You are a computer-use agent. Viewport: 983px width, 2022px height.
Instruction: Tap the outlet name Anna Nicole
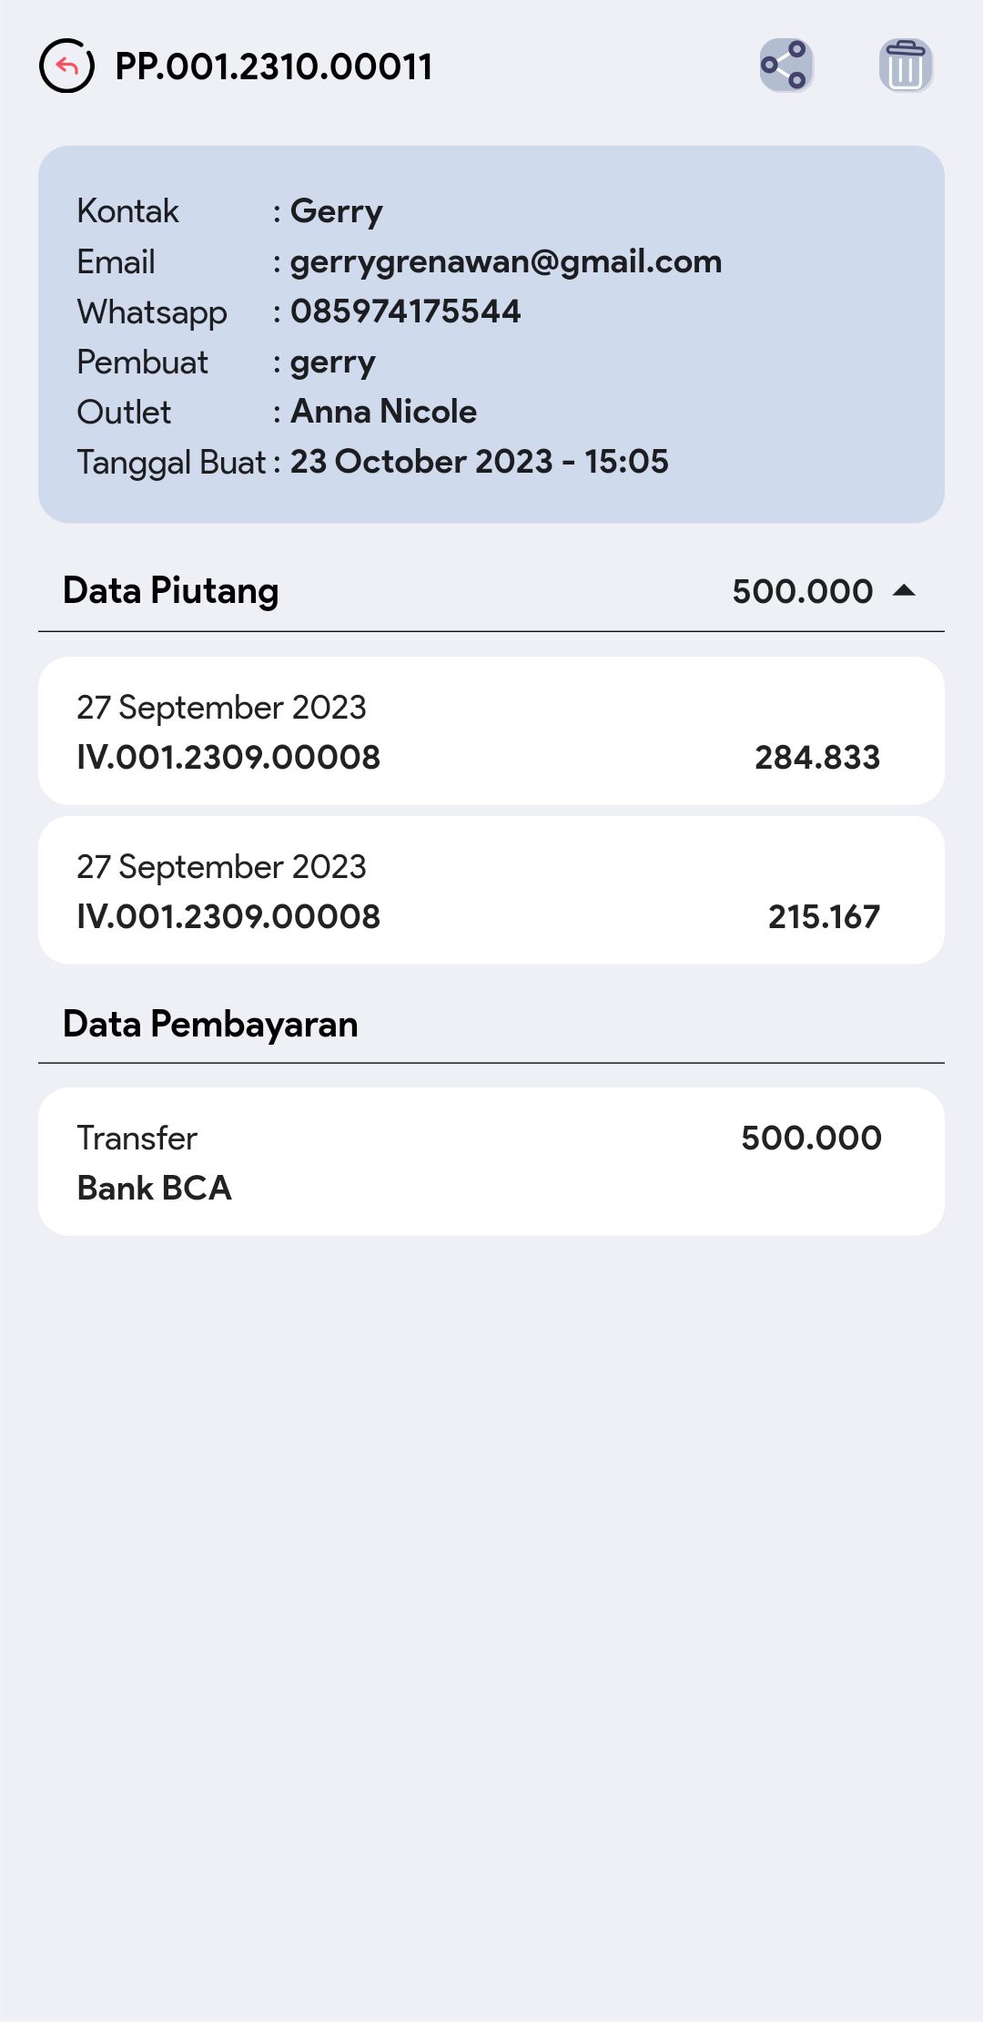point(383,412)
